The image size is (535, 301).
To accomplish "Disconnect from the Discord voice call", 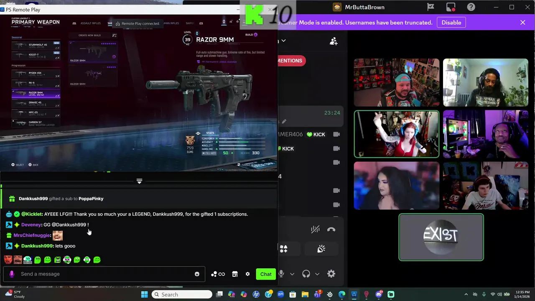I will point(331,229).
